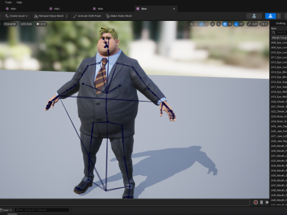Choose the Translate gizmo icon
The height and width of the screenshot is (215, 287).
tap(196, 24)
